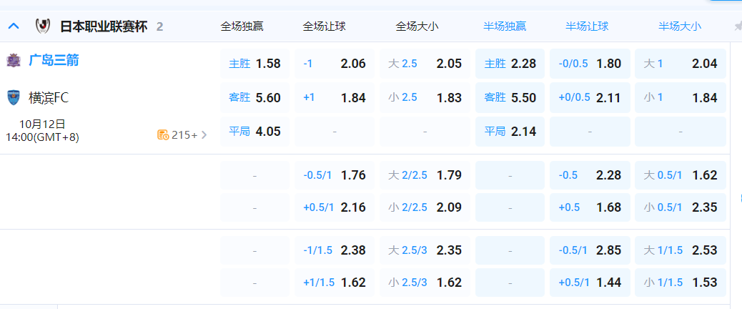This screenshot has width=742, height=309.
Task: Select 半场大小 column header tab
Action: 679,26
